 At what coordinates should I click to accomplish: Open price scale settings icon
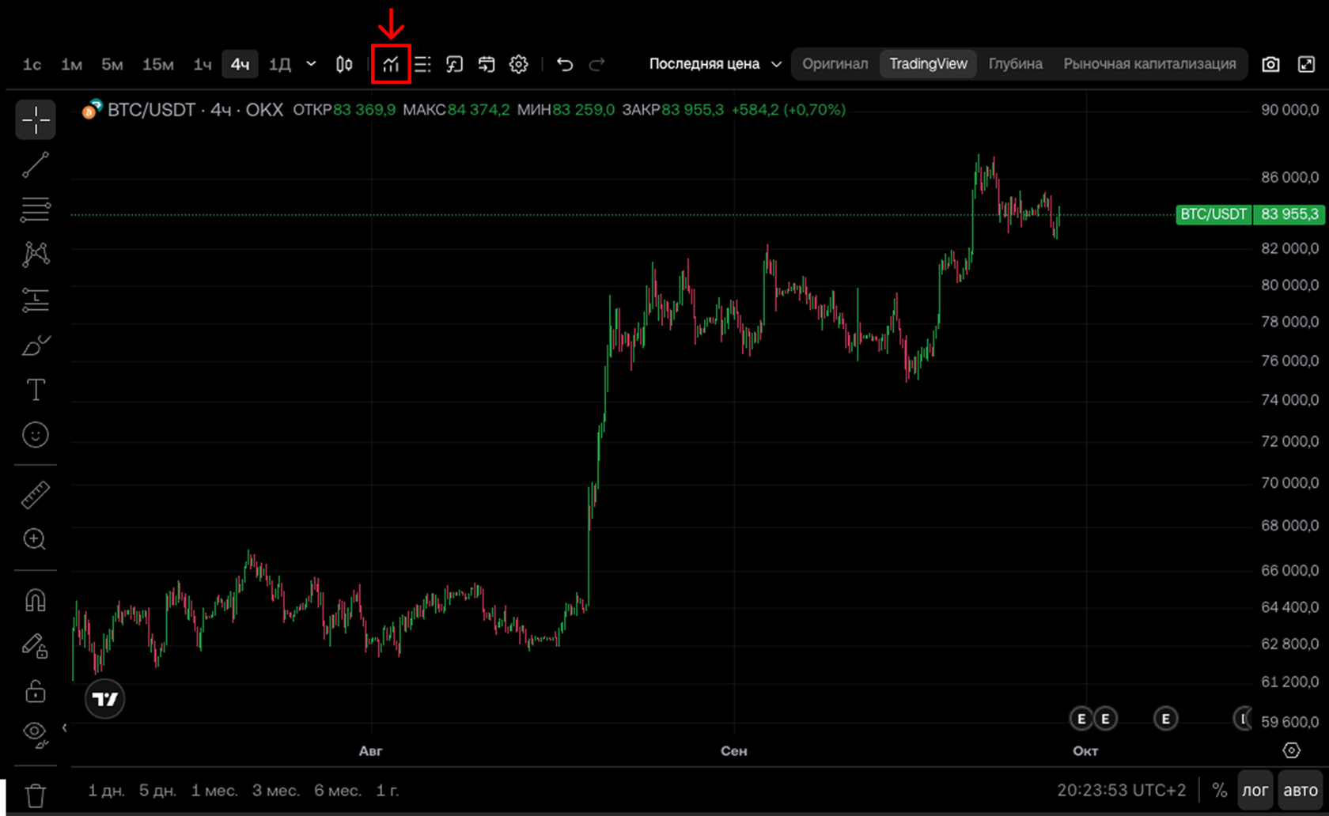pyautogui.click(x=1291, y=750)
